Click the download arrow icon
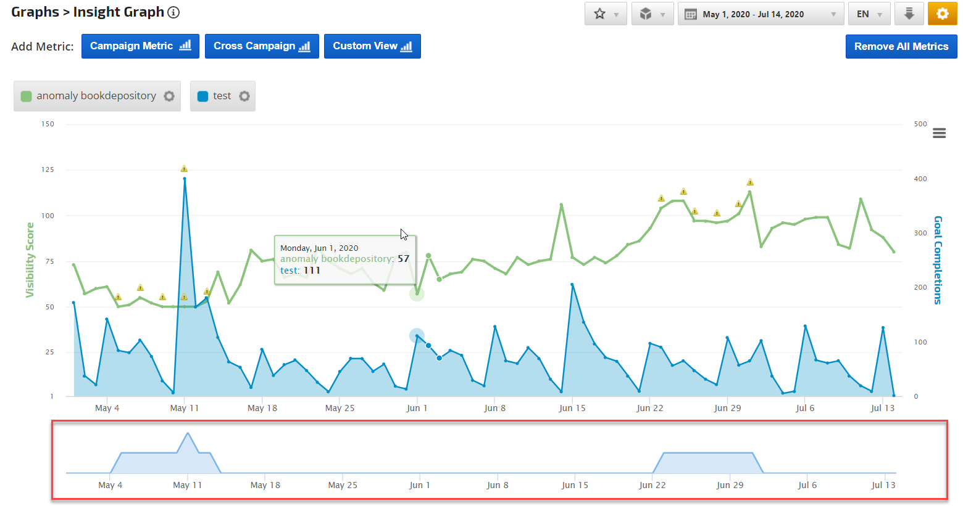This screenshot has width=963, height=506. click(x=909, y=14)
